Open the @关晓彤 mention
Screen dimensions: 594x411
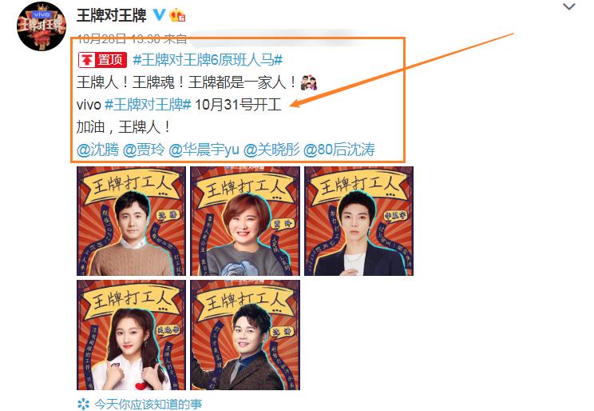[x=271, y=150]
